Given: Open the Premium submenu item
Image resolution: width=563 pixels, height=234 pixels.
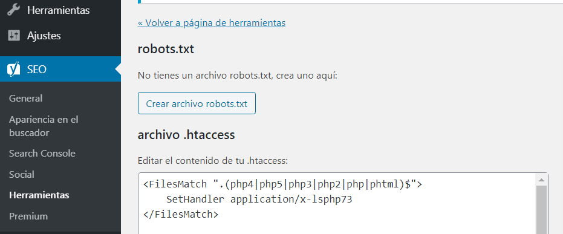Looking at the screenshot, I should pyautogui.click(x=28, y=216).
